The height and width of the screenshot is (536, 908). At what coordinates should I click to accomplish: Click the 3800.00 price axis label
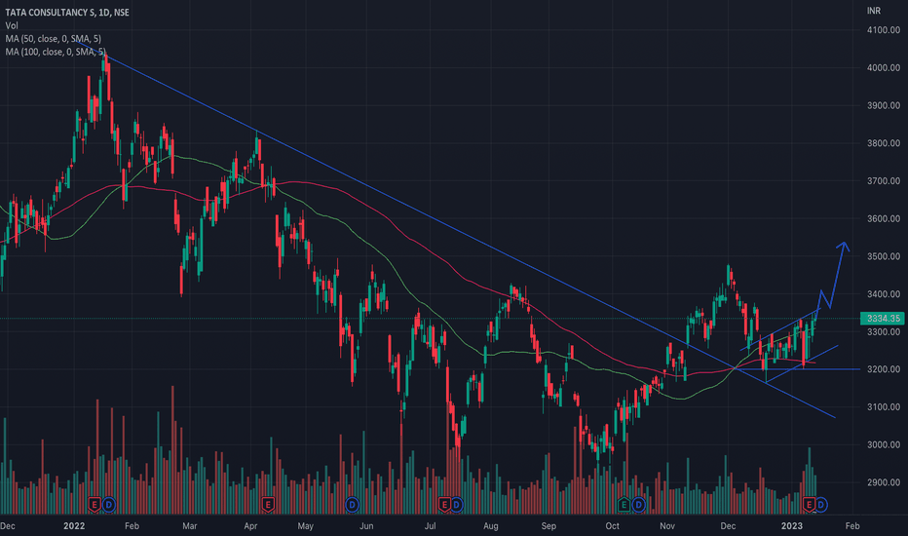pos(883,143)
